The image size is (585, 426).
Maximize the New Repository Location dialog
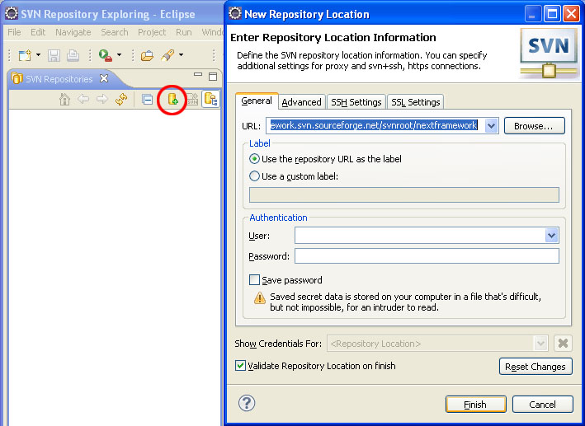(552, 15)
